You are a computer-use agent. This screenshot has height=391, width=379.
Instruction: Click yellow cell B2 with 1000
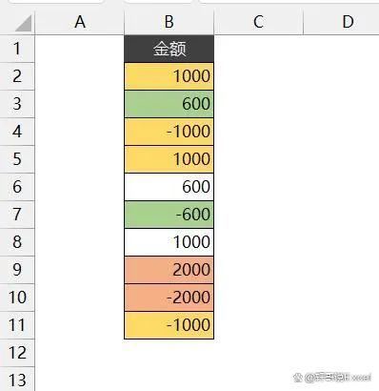click(170, 76)
